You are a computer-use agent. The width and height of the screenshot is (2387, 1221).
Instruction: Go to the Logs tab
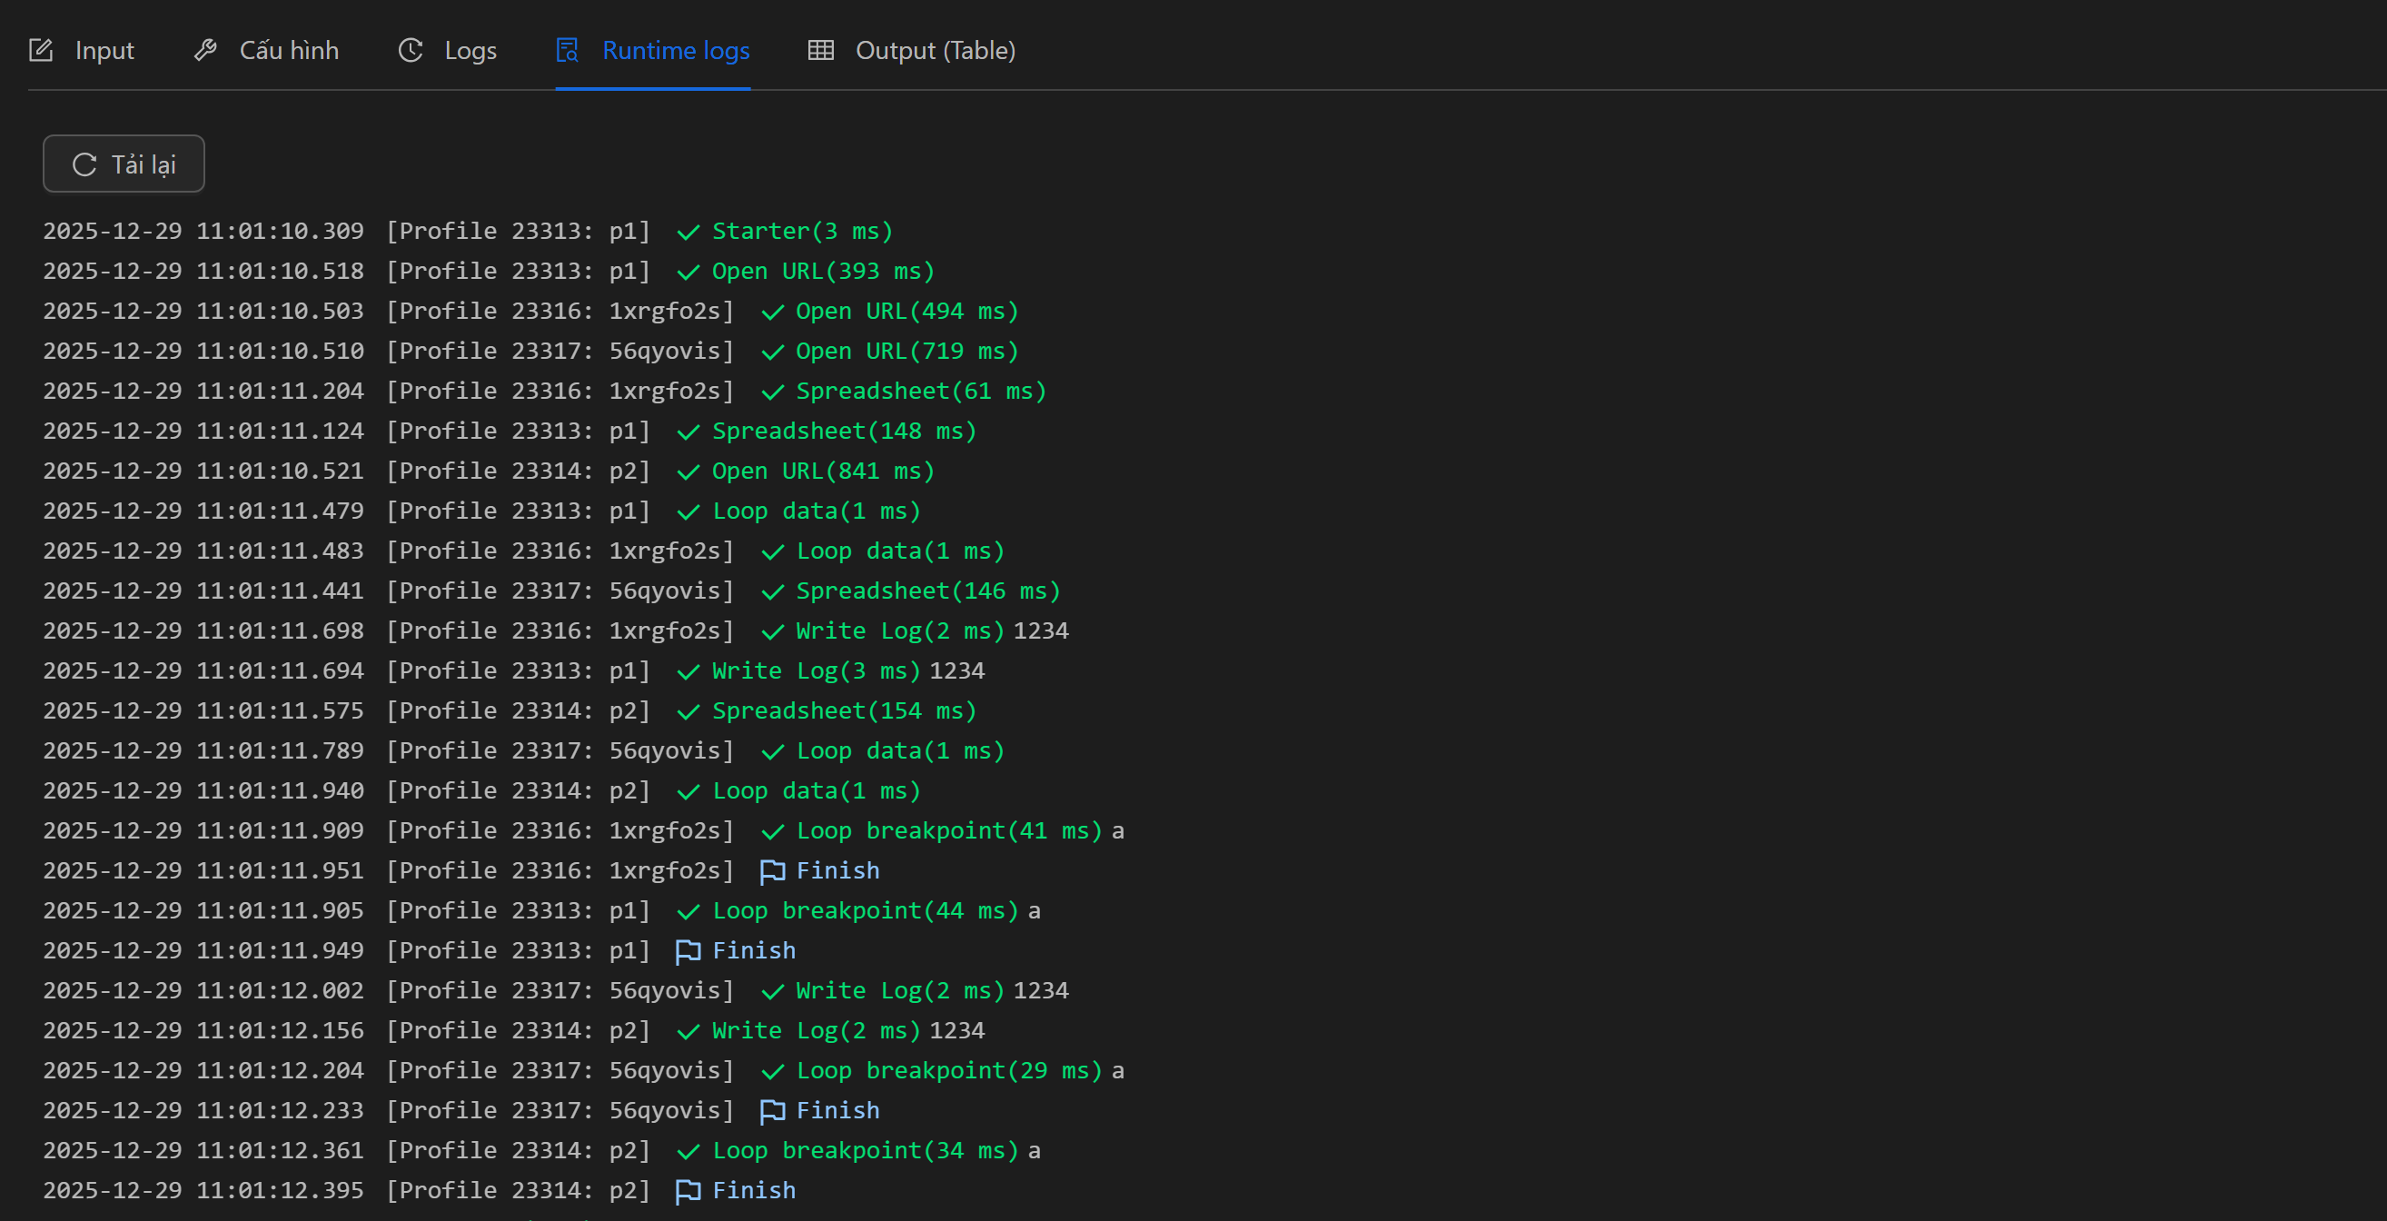470,50
